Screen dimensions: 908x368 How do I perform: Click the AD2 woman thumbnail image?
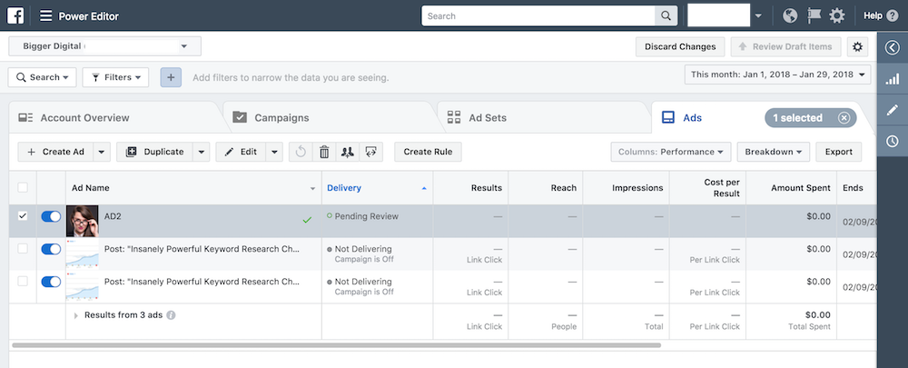(x=83, y=222)
